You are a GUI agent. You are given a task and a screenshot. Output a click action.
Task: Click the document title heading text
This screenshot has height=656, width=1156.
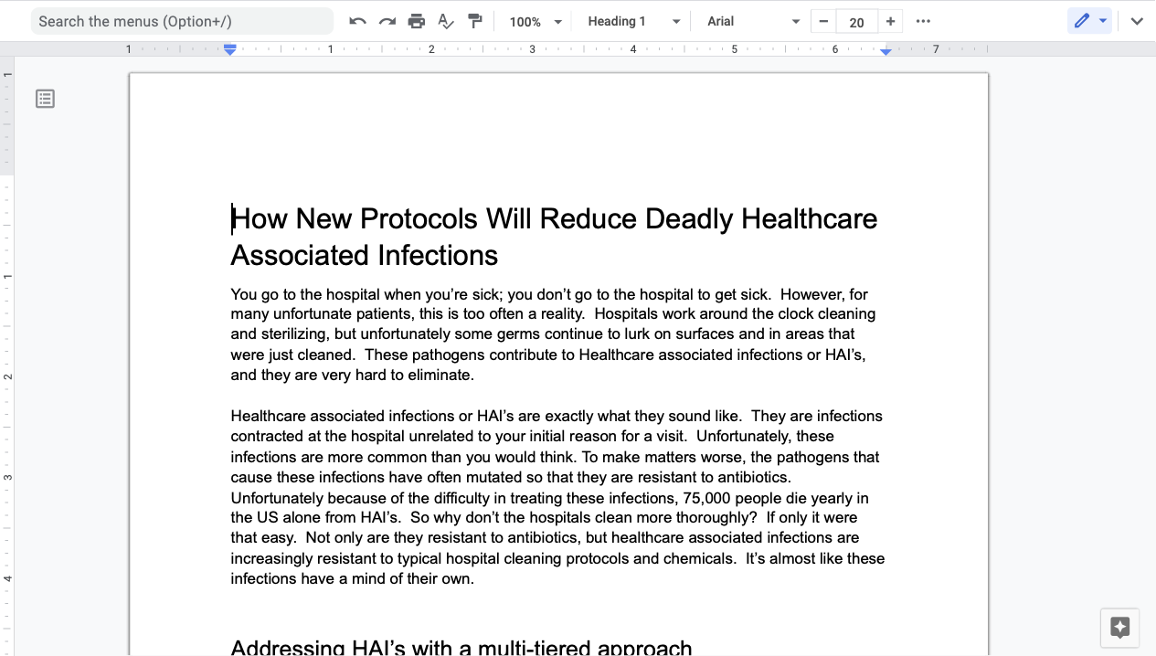coord(554,237)
